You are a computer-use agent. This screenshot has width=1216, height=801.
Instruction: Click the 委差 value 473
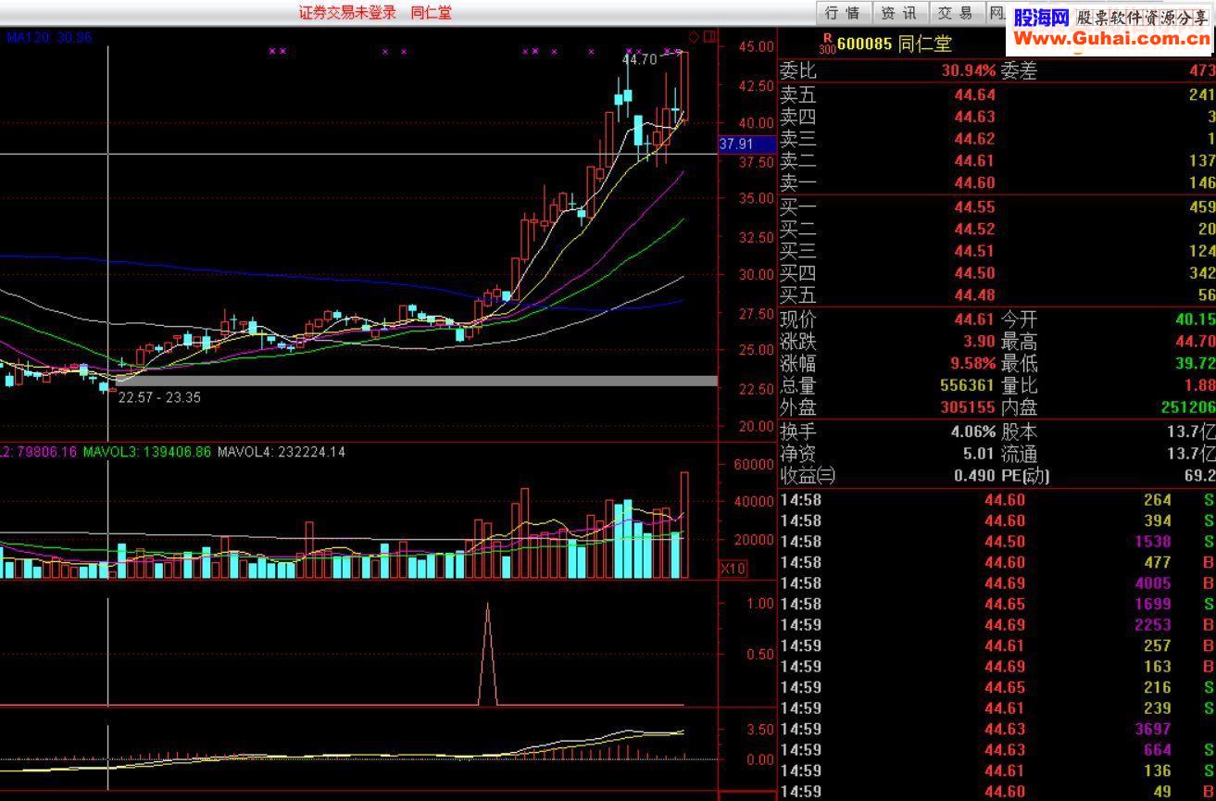coord(1201,70)
